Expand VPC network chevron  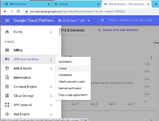51,105
